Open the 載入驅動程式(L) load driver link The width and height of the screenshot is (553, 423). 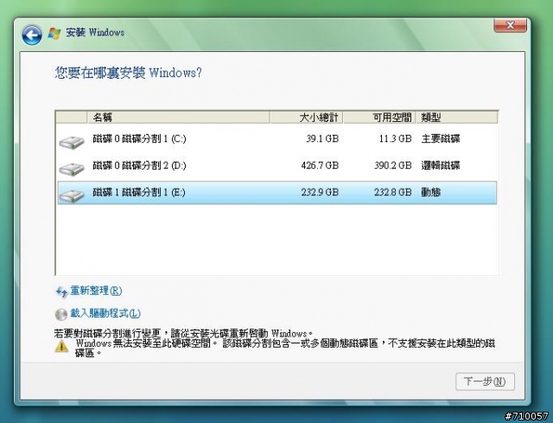pos(105,313)
